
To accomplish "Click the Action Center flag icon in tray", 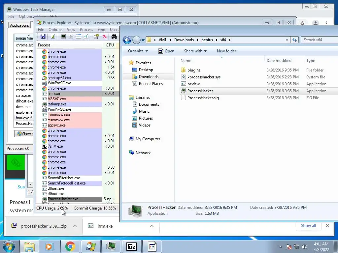I will (289, 247).
